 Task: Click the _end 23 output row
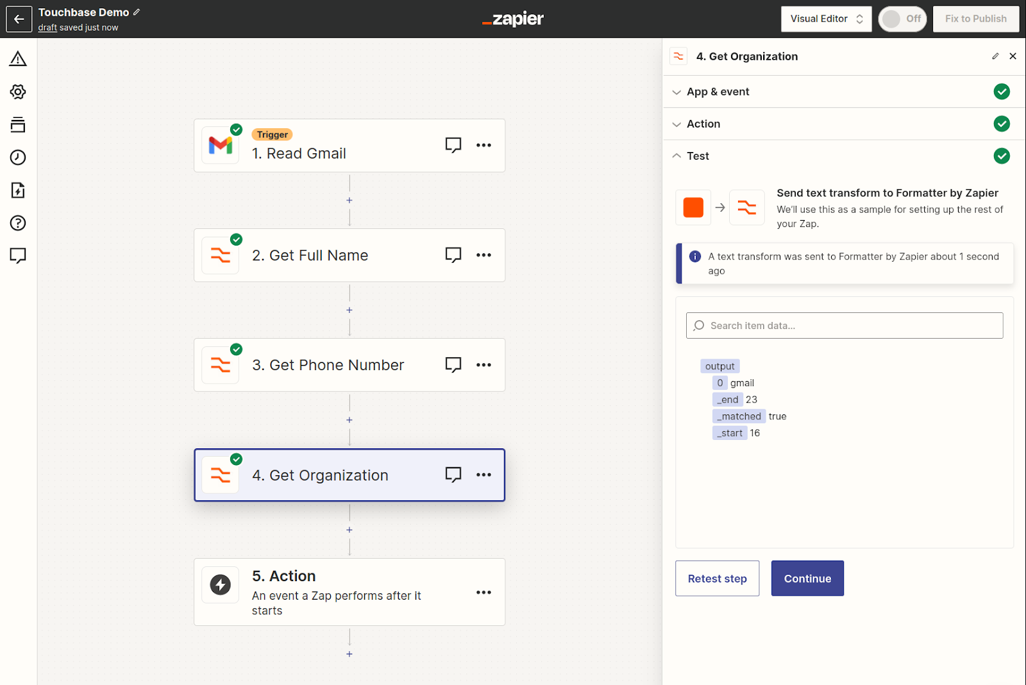pos(736,400)
